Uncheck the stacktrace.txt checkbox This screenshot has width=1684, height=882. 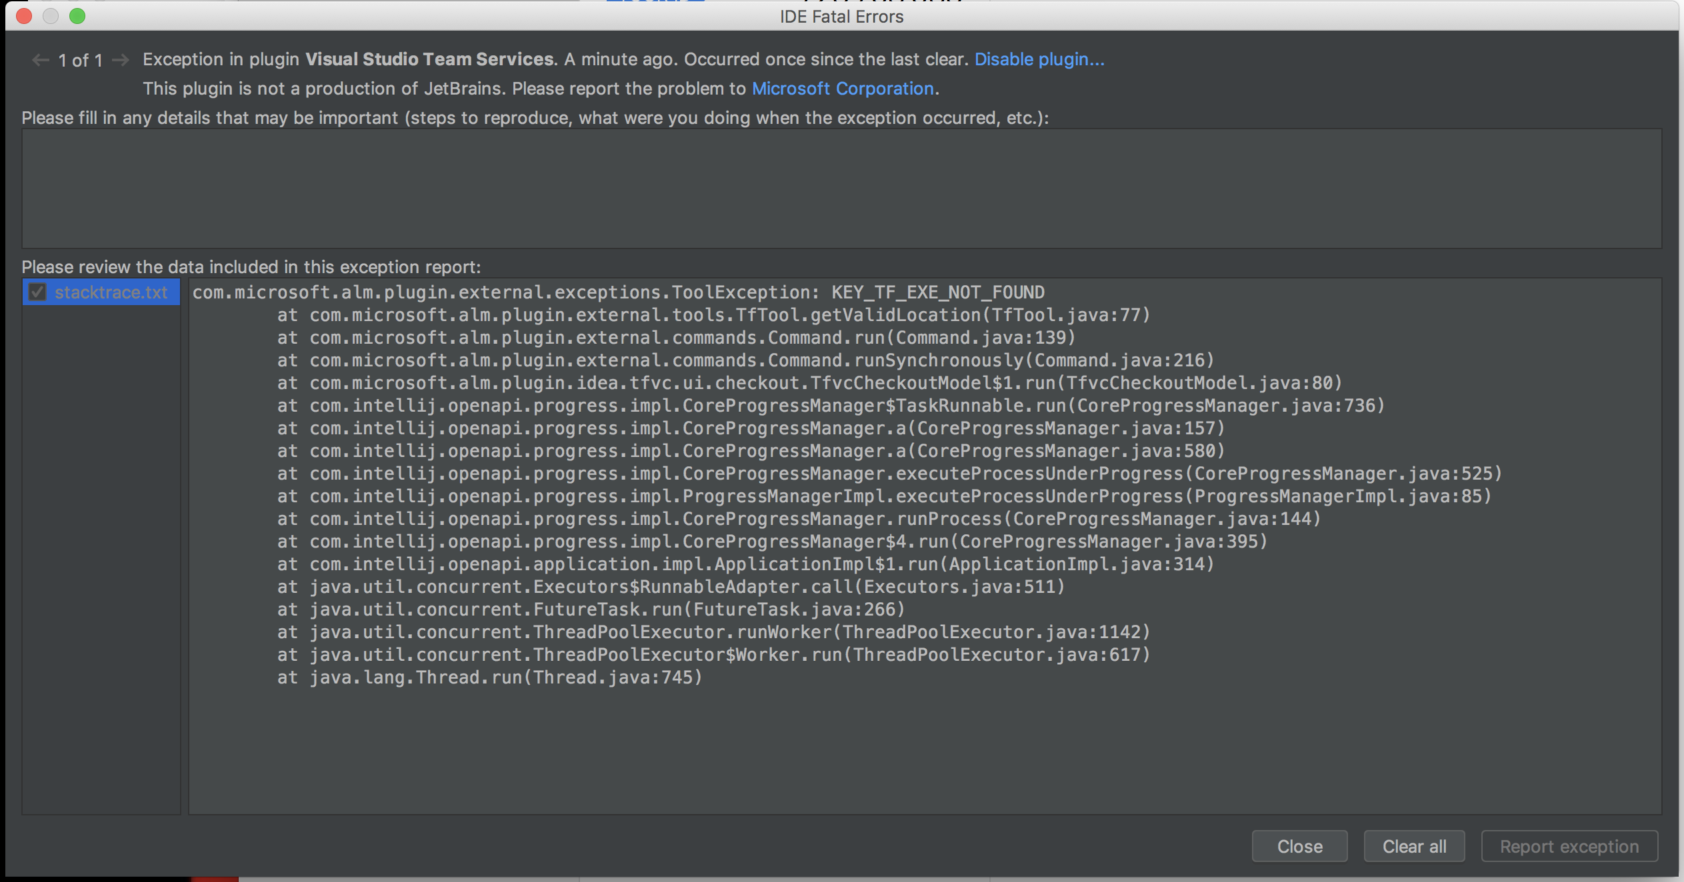(37, 292)
